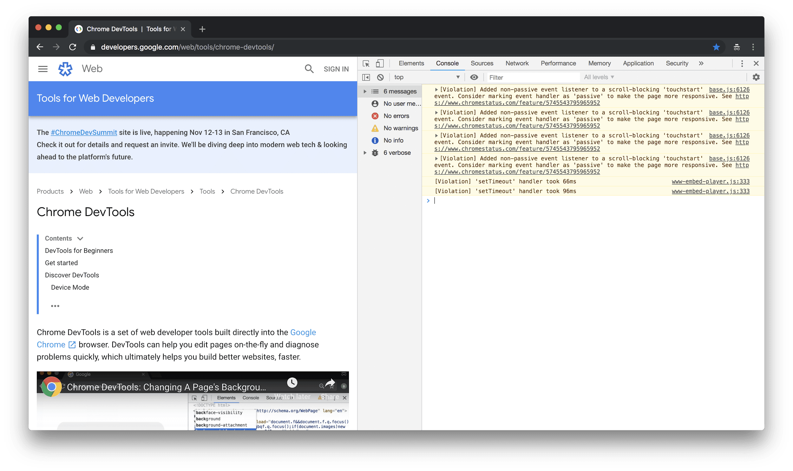This screenshot has width=793, height=471.
Task: Click the Console panel tab
Action: tap(448, 63)
